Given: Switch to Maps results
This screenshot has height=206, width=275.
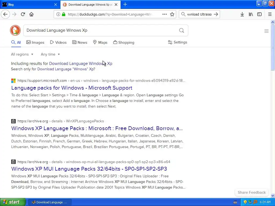Looking at the screenshot, I should tap(100, 42).
